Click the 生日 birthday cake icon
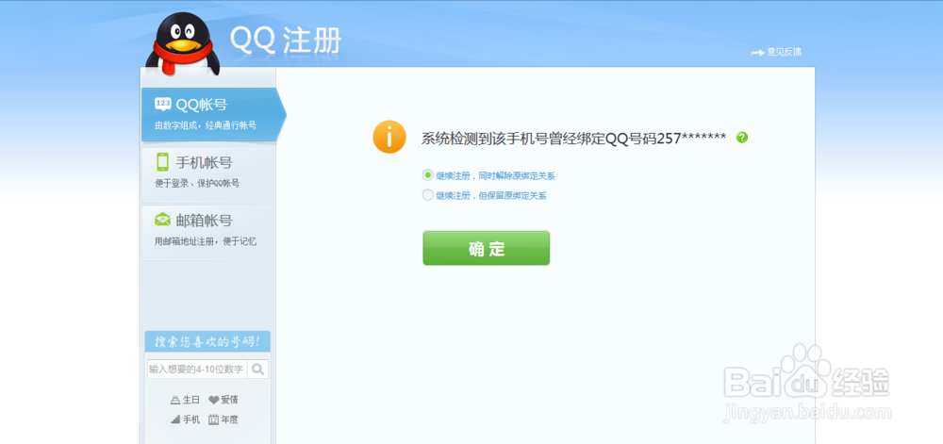Viewport: 943px width, 444px height. click(175, 400)
